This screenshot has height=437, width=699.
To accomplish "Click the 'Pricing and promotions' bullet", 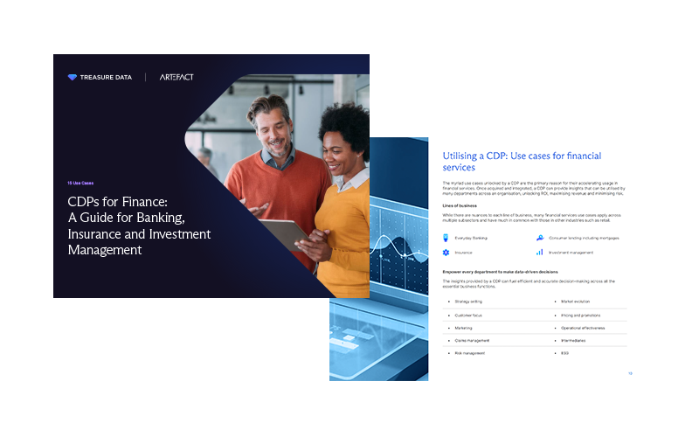I will point(581,316).
